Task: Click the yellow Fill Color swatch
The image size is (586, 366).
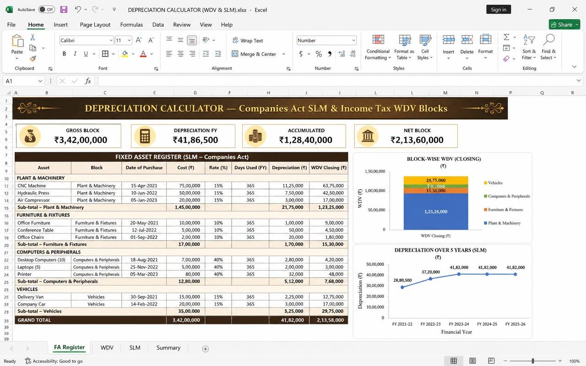Action: click(125, 54)
